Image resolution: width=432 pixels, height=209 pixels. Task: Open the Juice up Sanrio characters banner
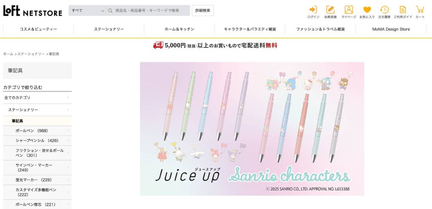coord(252,129)
